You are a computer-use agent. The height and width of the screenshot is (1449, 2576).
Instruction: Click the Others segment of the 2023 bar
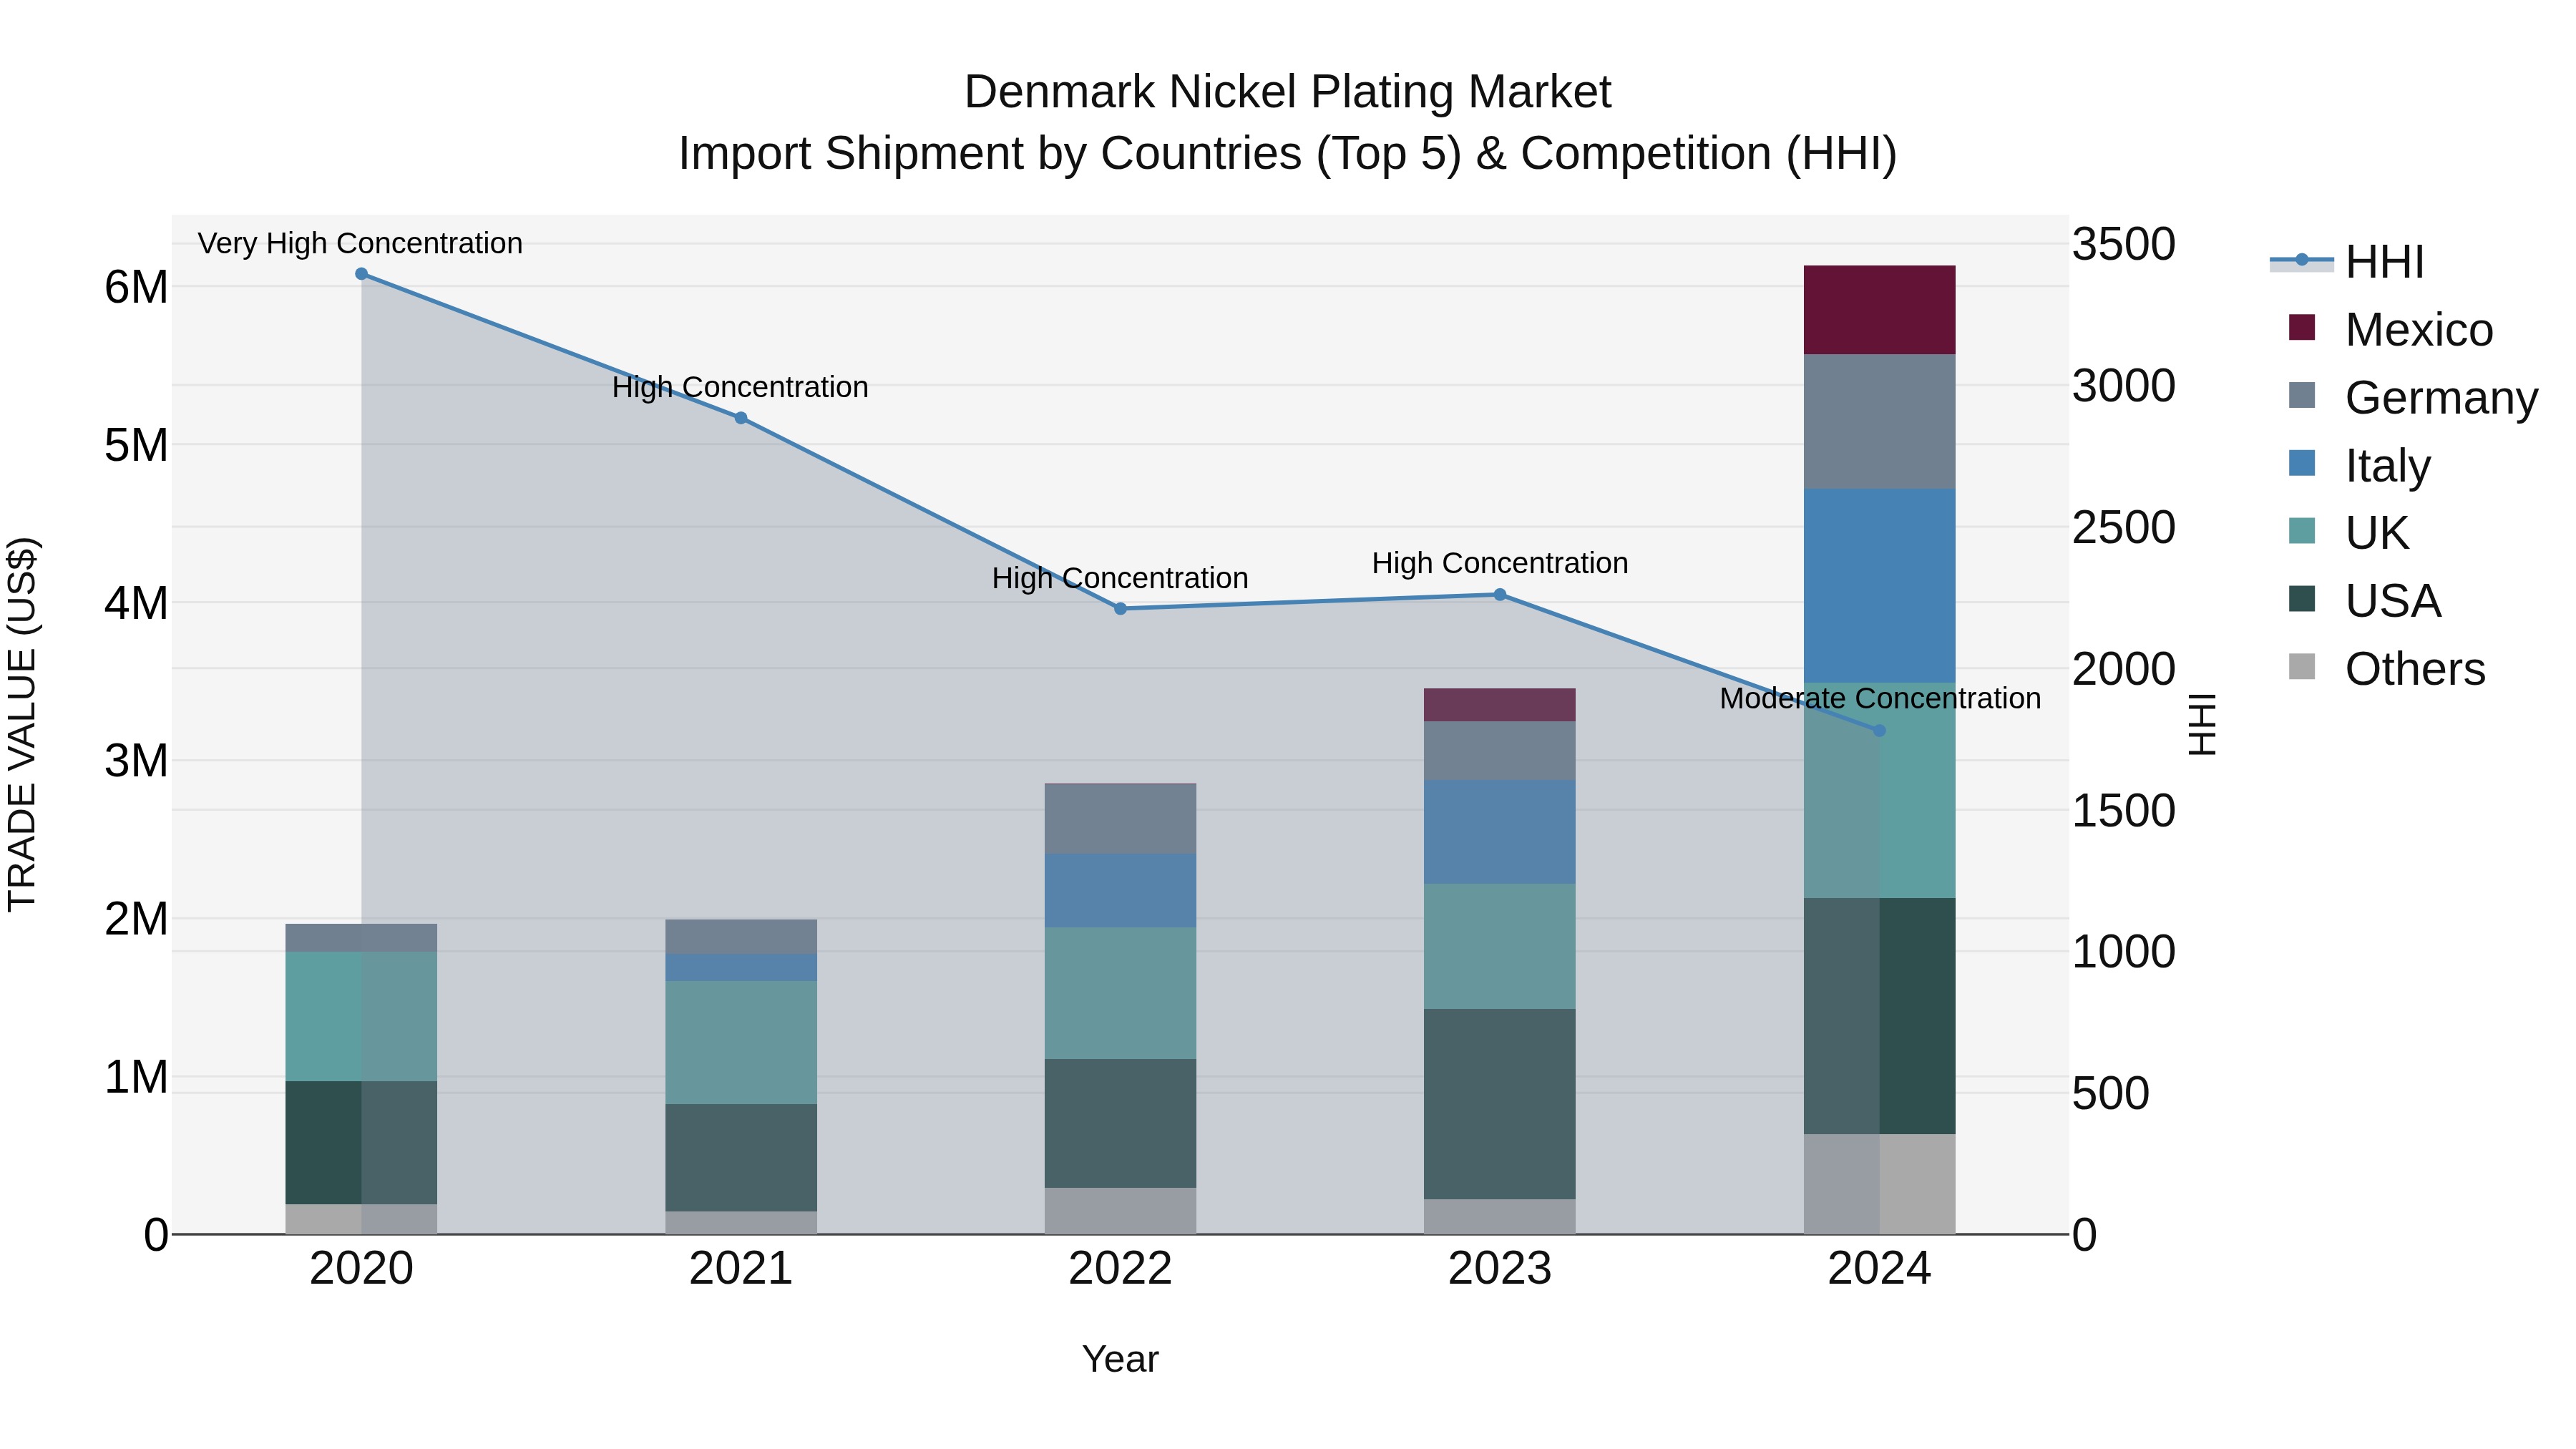1500,1217
